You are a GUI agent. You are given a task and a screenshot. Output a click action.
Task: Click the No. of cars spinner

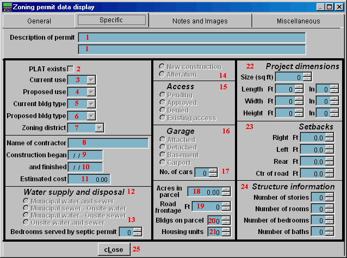tap(206, 173)
